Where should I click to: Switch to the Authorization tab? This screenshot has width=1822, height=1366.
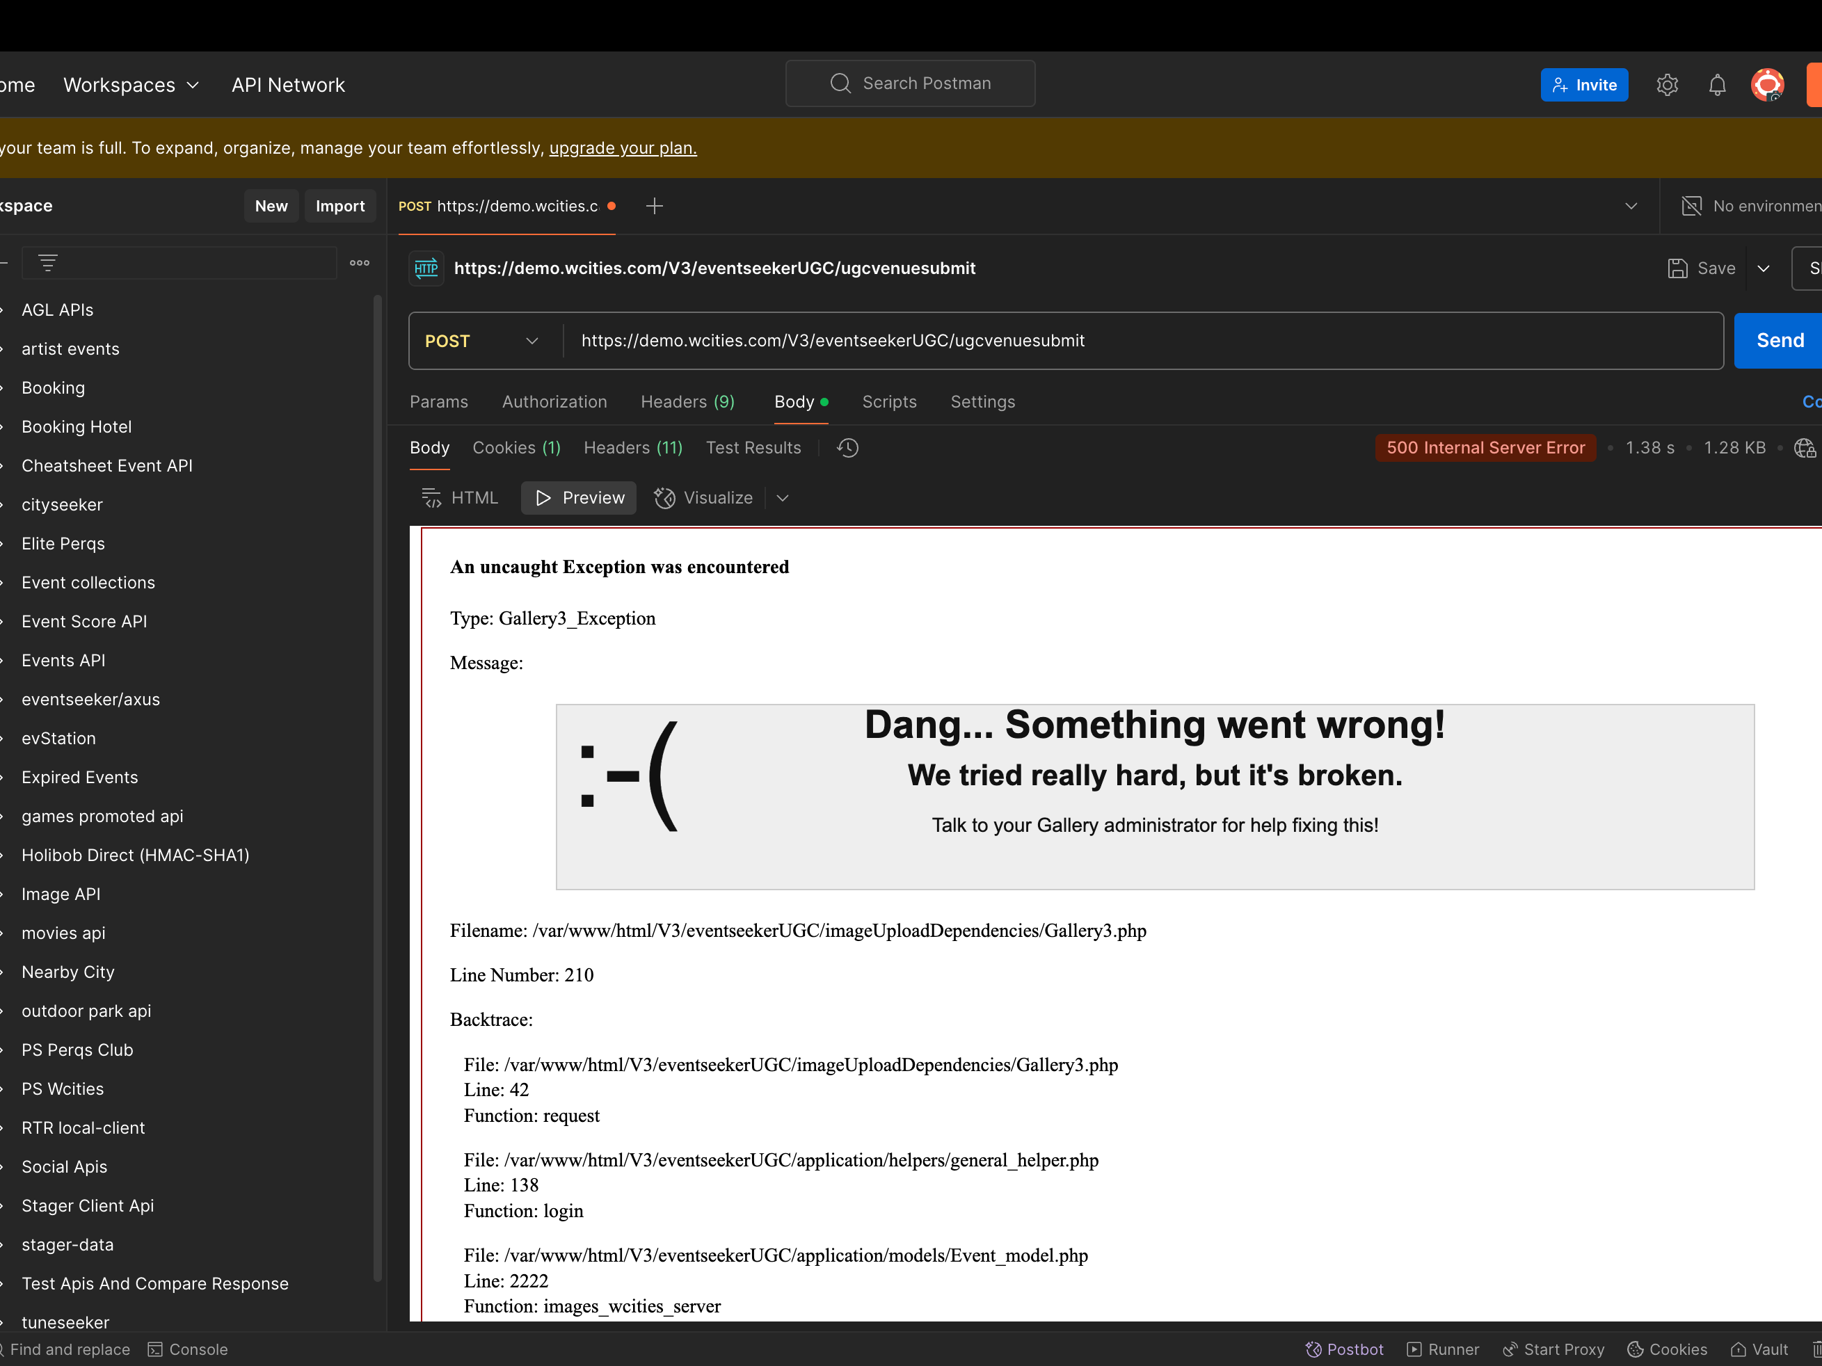coord(554,402)
